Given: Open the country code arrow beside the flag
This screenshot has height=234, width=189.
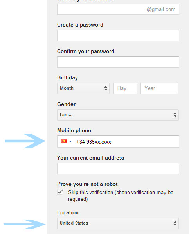Looking at the screenshot, I should pyautogui.click(x=70, y=141).
